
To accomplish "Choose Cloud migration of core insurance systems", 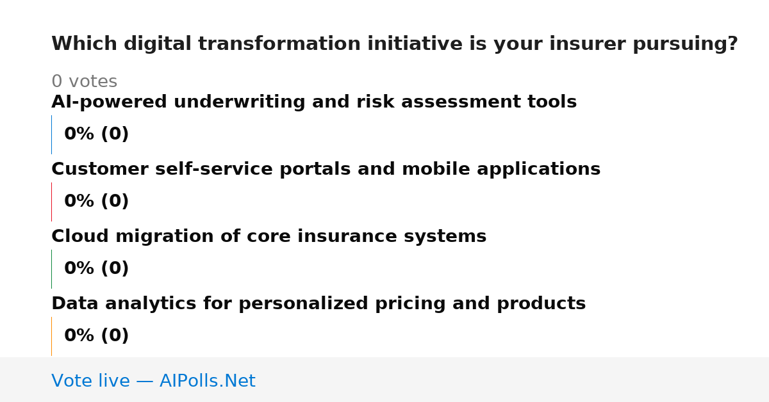I will click(269, 237).
